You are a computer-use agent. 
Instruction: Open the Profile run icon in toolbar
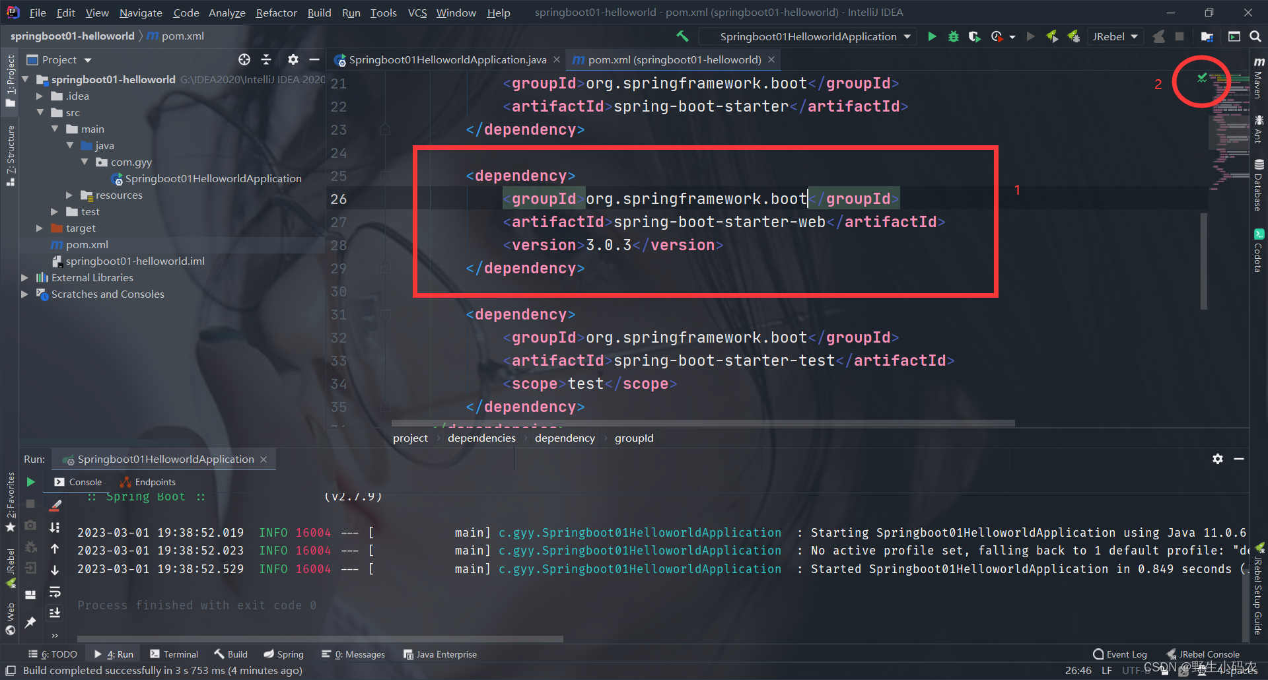point(997,36)
